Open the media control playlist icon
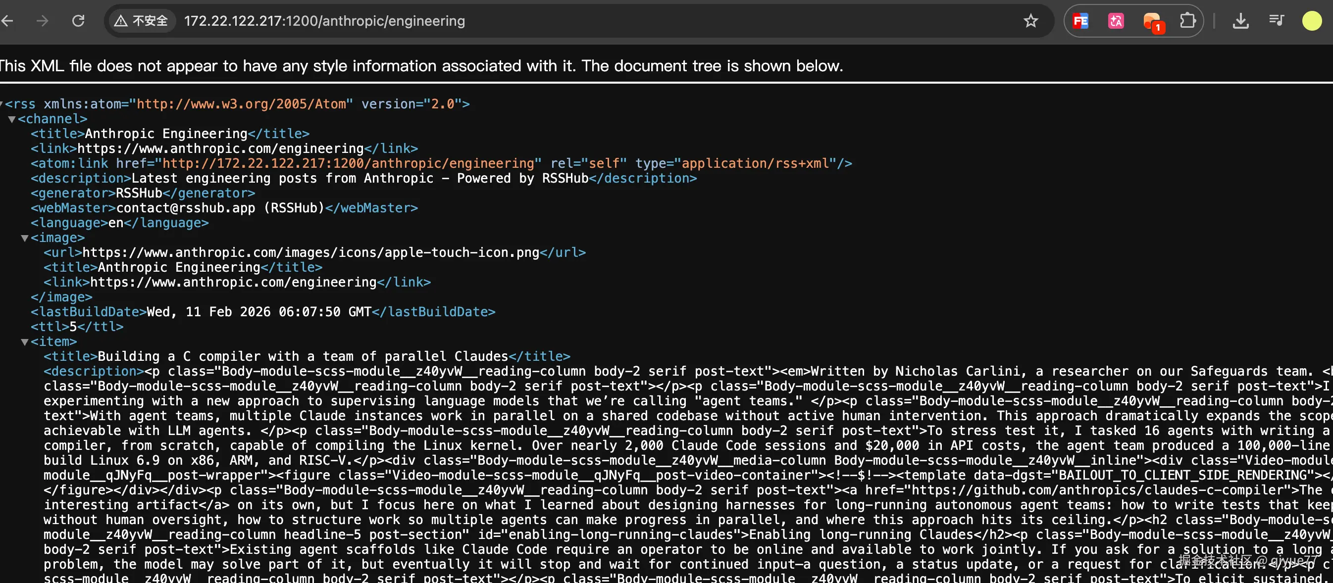The image size is (1333, 583). coord(1276,21)
